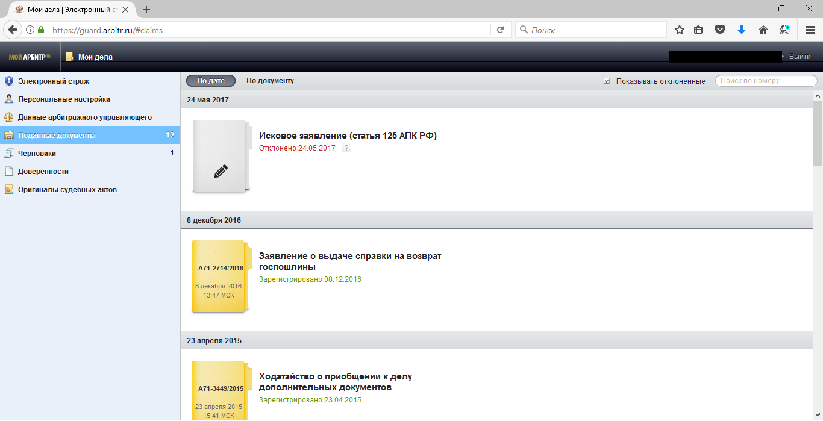This screenshot has height=421, width=823.
Task: Click the browser reload button
Action: tap(500, 30)
